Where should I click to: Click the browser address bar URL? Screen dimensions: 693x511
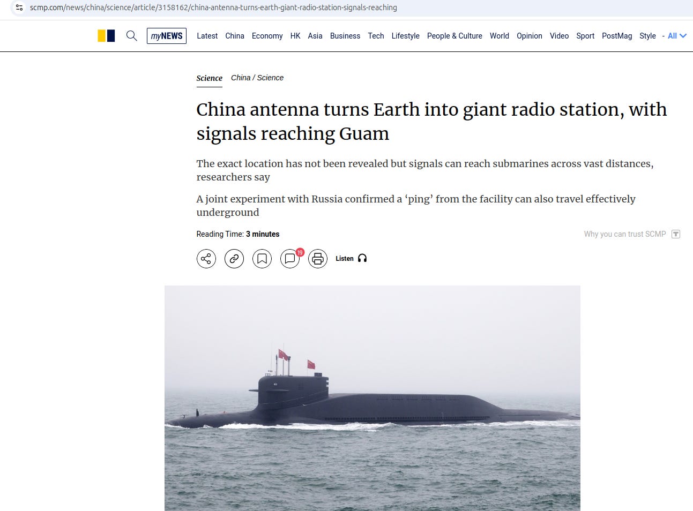pyautogui.click(x=213, y=7)
